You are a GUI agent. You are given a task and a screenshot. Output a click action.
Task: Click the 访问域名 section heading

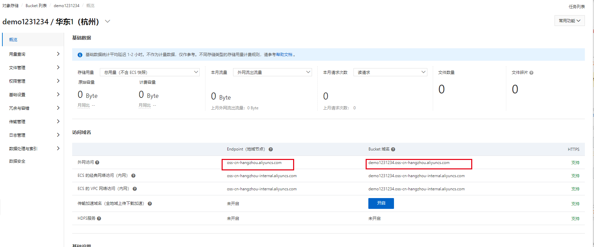pyautogui.click(x=82, y=132)
